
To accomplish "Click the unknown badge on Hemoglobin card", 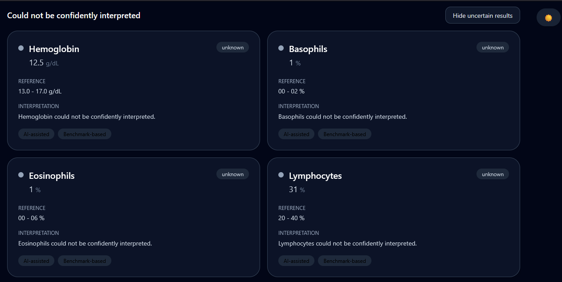I will pyautogui.click(x=232, y=48).
